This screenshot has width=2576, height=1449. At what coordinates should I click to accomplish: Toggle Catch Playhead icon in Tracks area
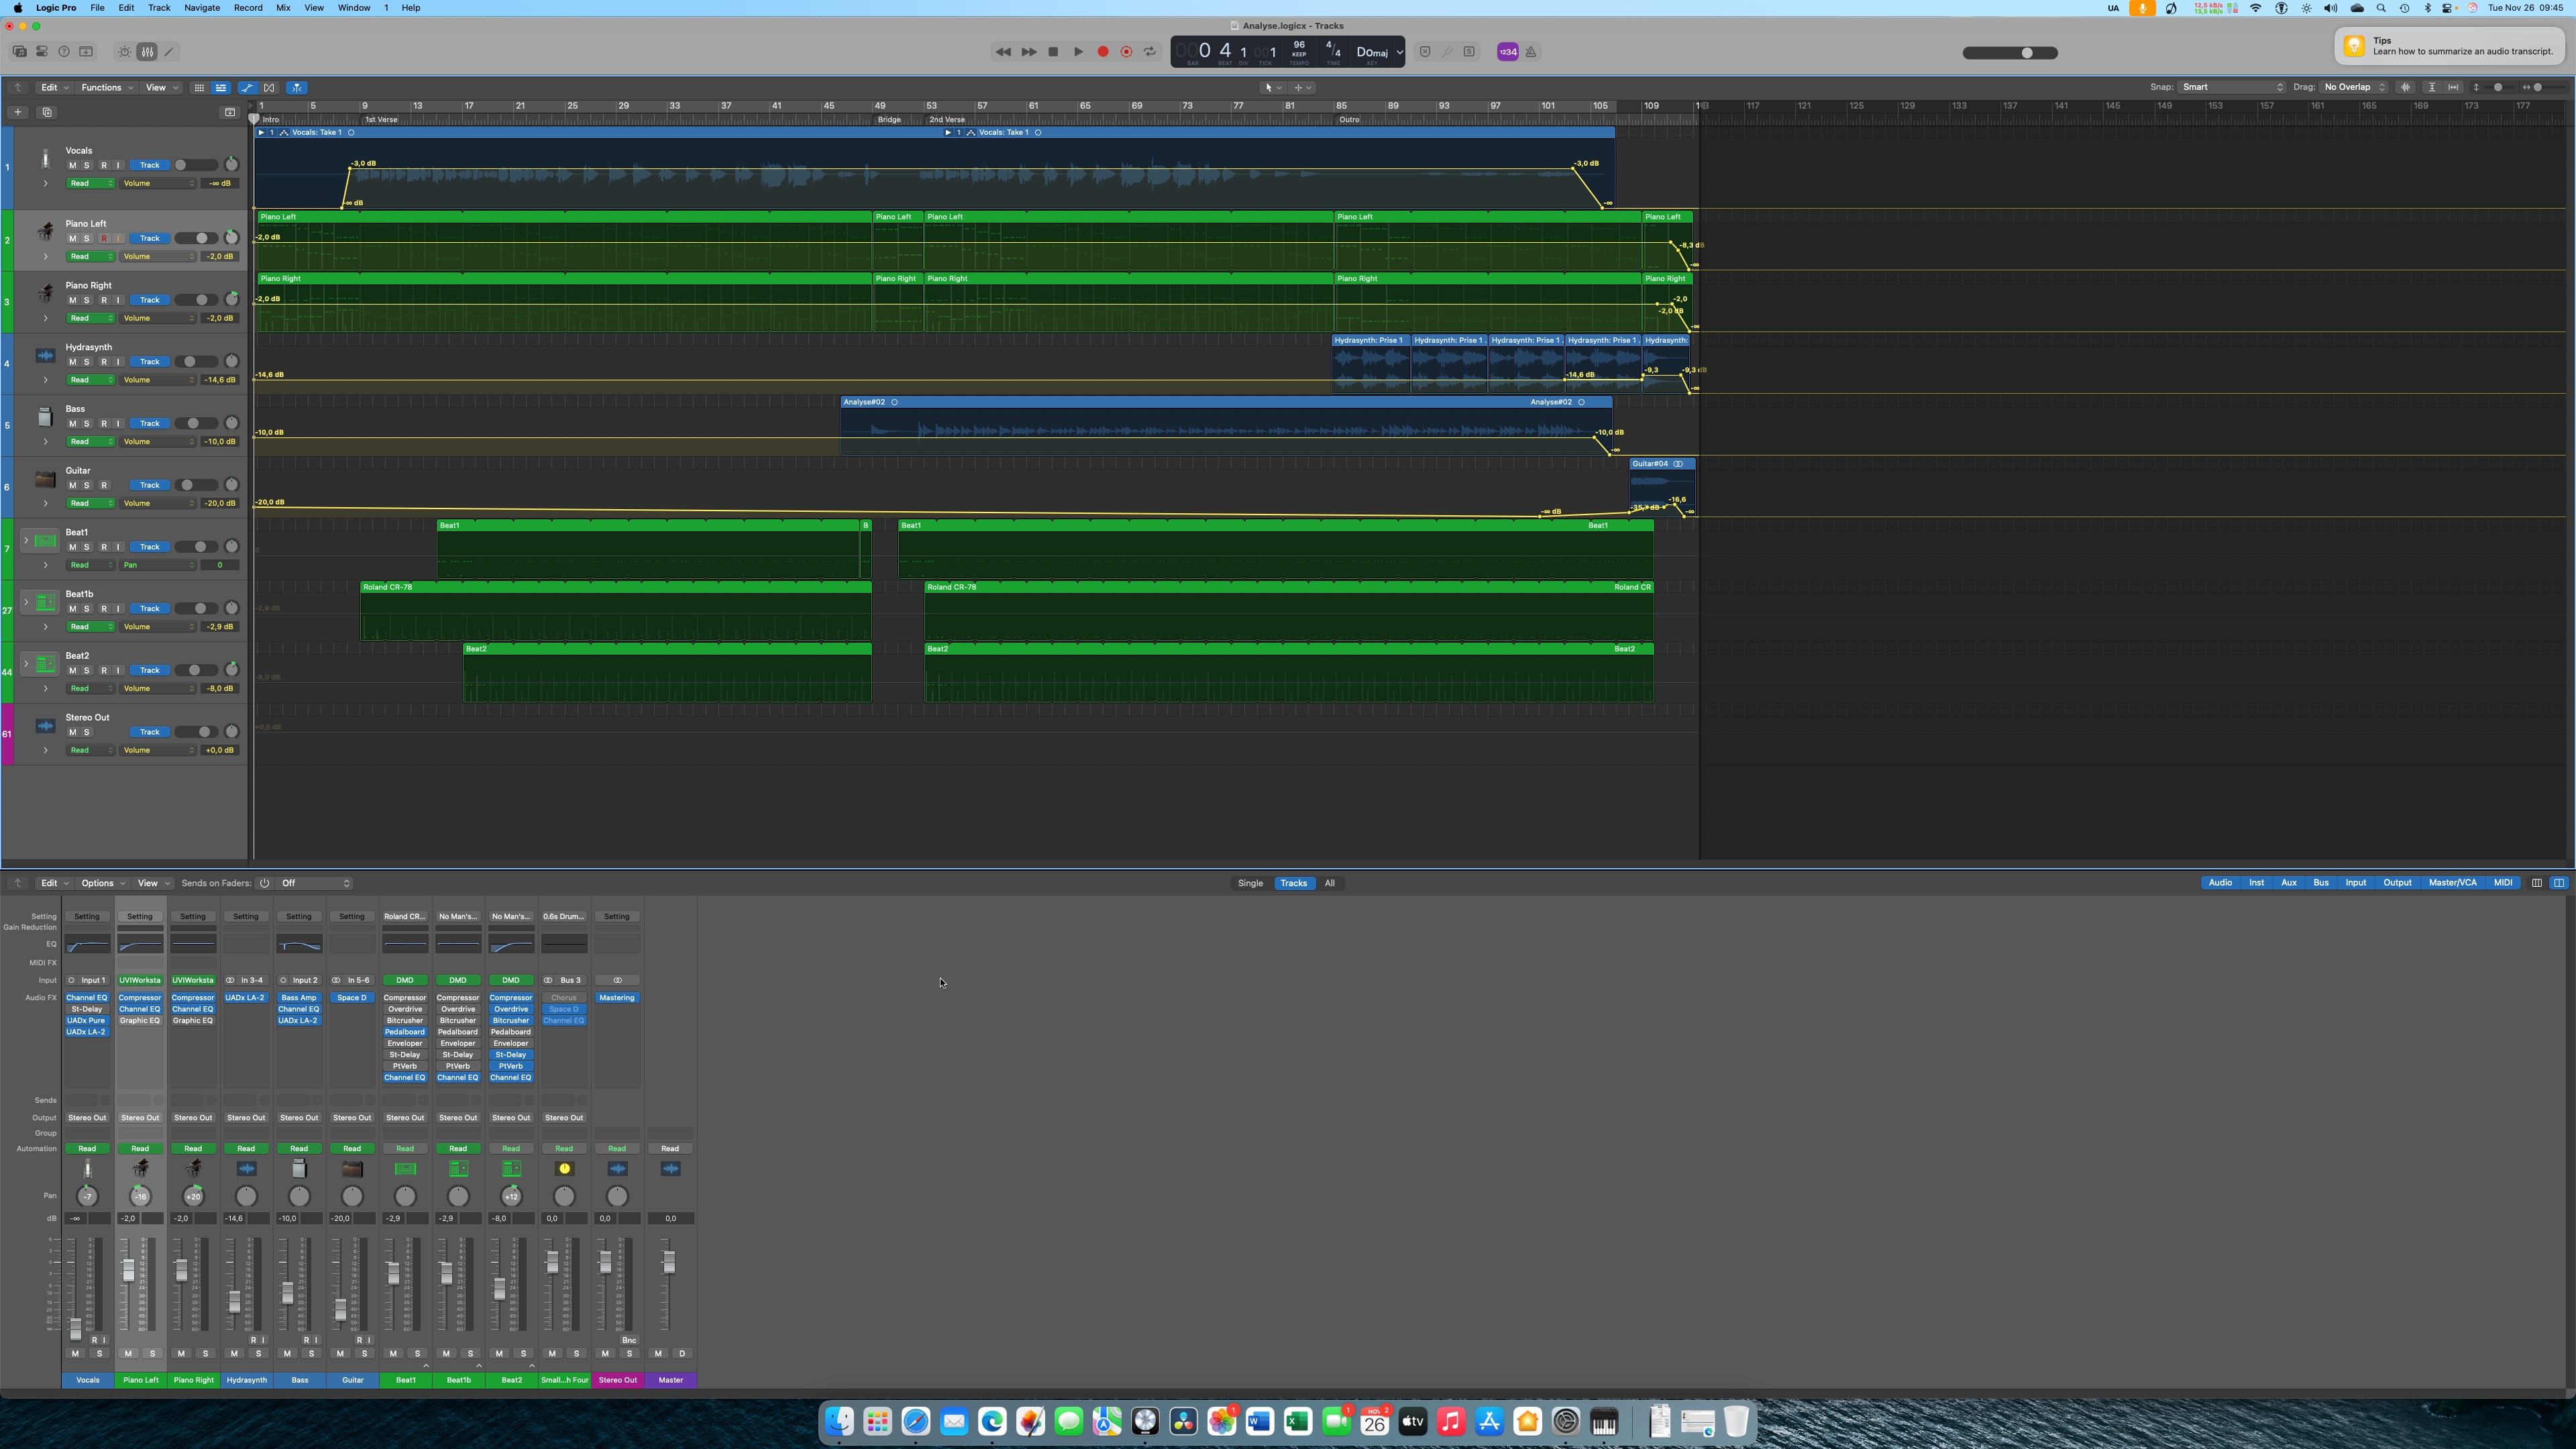coord(297,88)
